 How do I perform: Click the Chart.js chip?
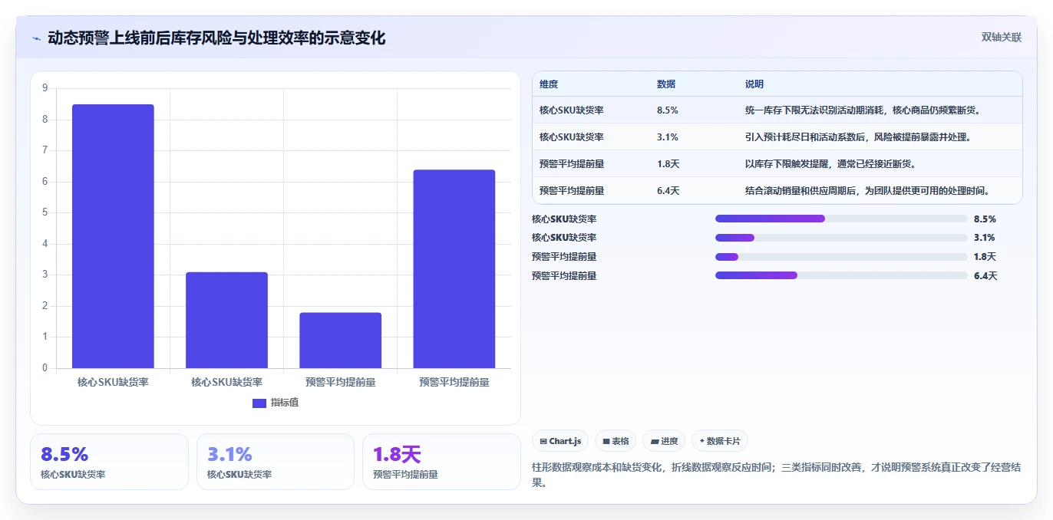coord(560,441)
